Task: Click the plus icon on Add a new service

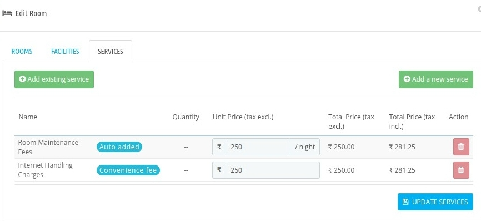Action: pos(407,79)
